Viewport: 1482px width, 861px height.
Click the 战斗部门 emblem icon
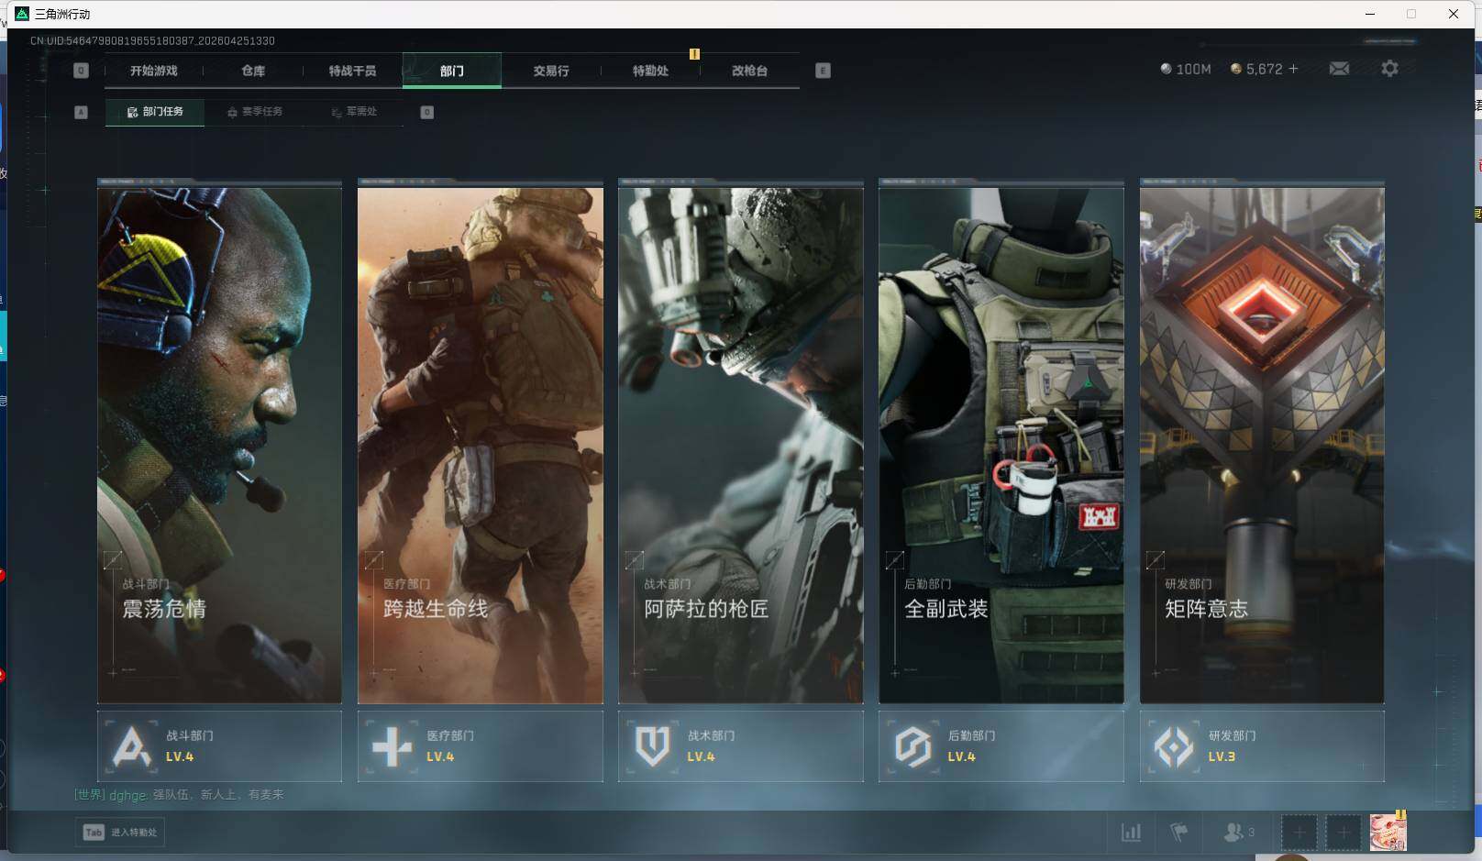coord(131,746)
